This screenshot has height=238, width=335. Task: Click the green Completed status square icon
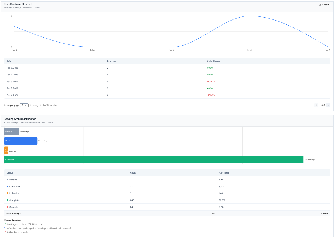click(7, 200)
